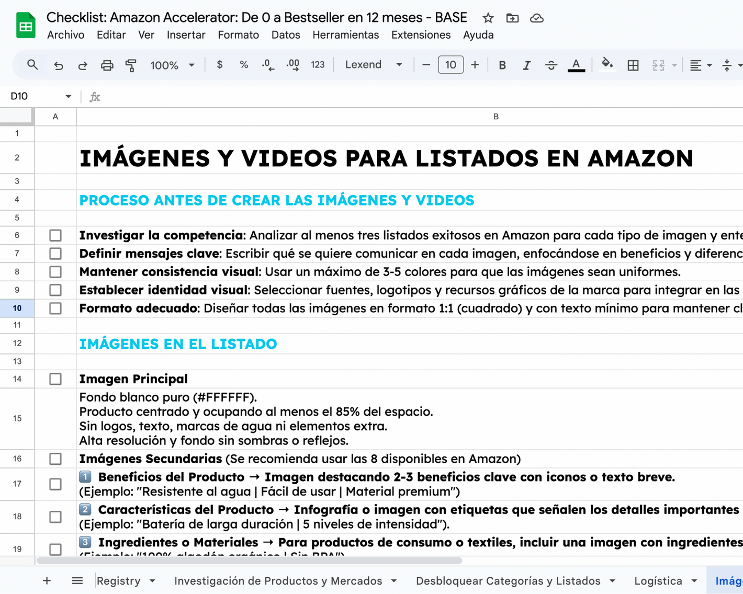Open the Google Sheets home icon

(x=26, y=25)
